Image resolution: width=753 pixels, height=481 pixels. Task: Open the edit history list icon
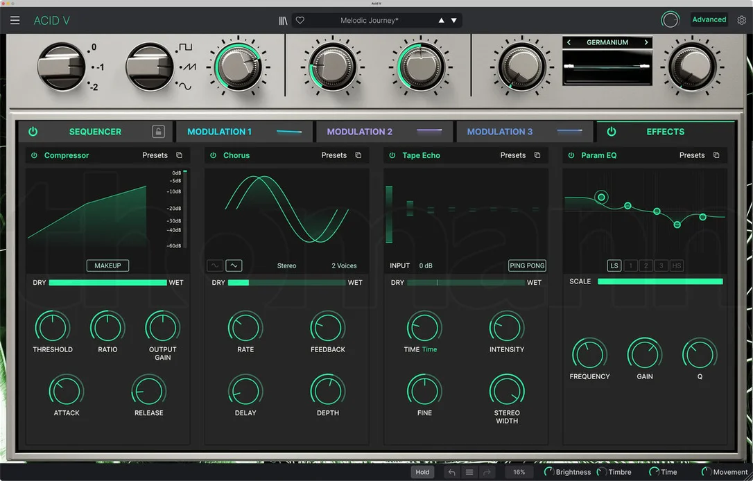tap(469, 472)
